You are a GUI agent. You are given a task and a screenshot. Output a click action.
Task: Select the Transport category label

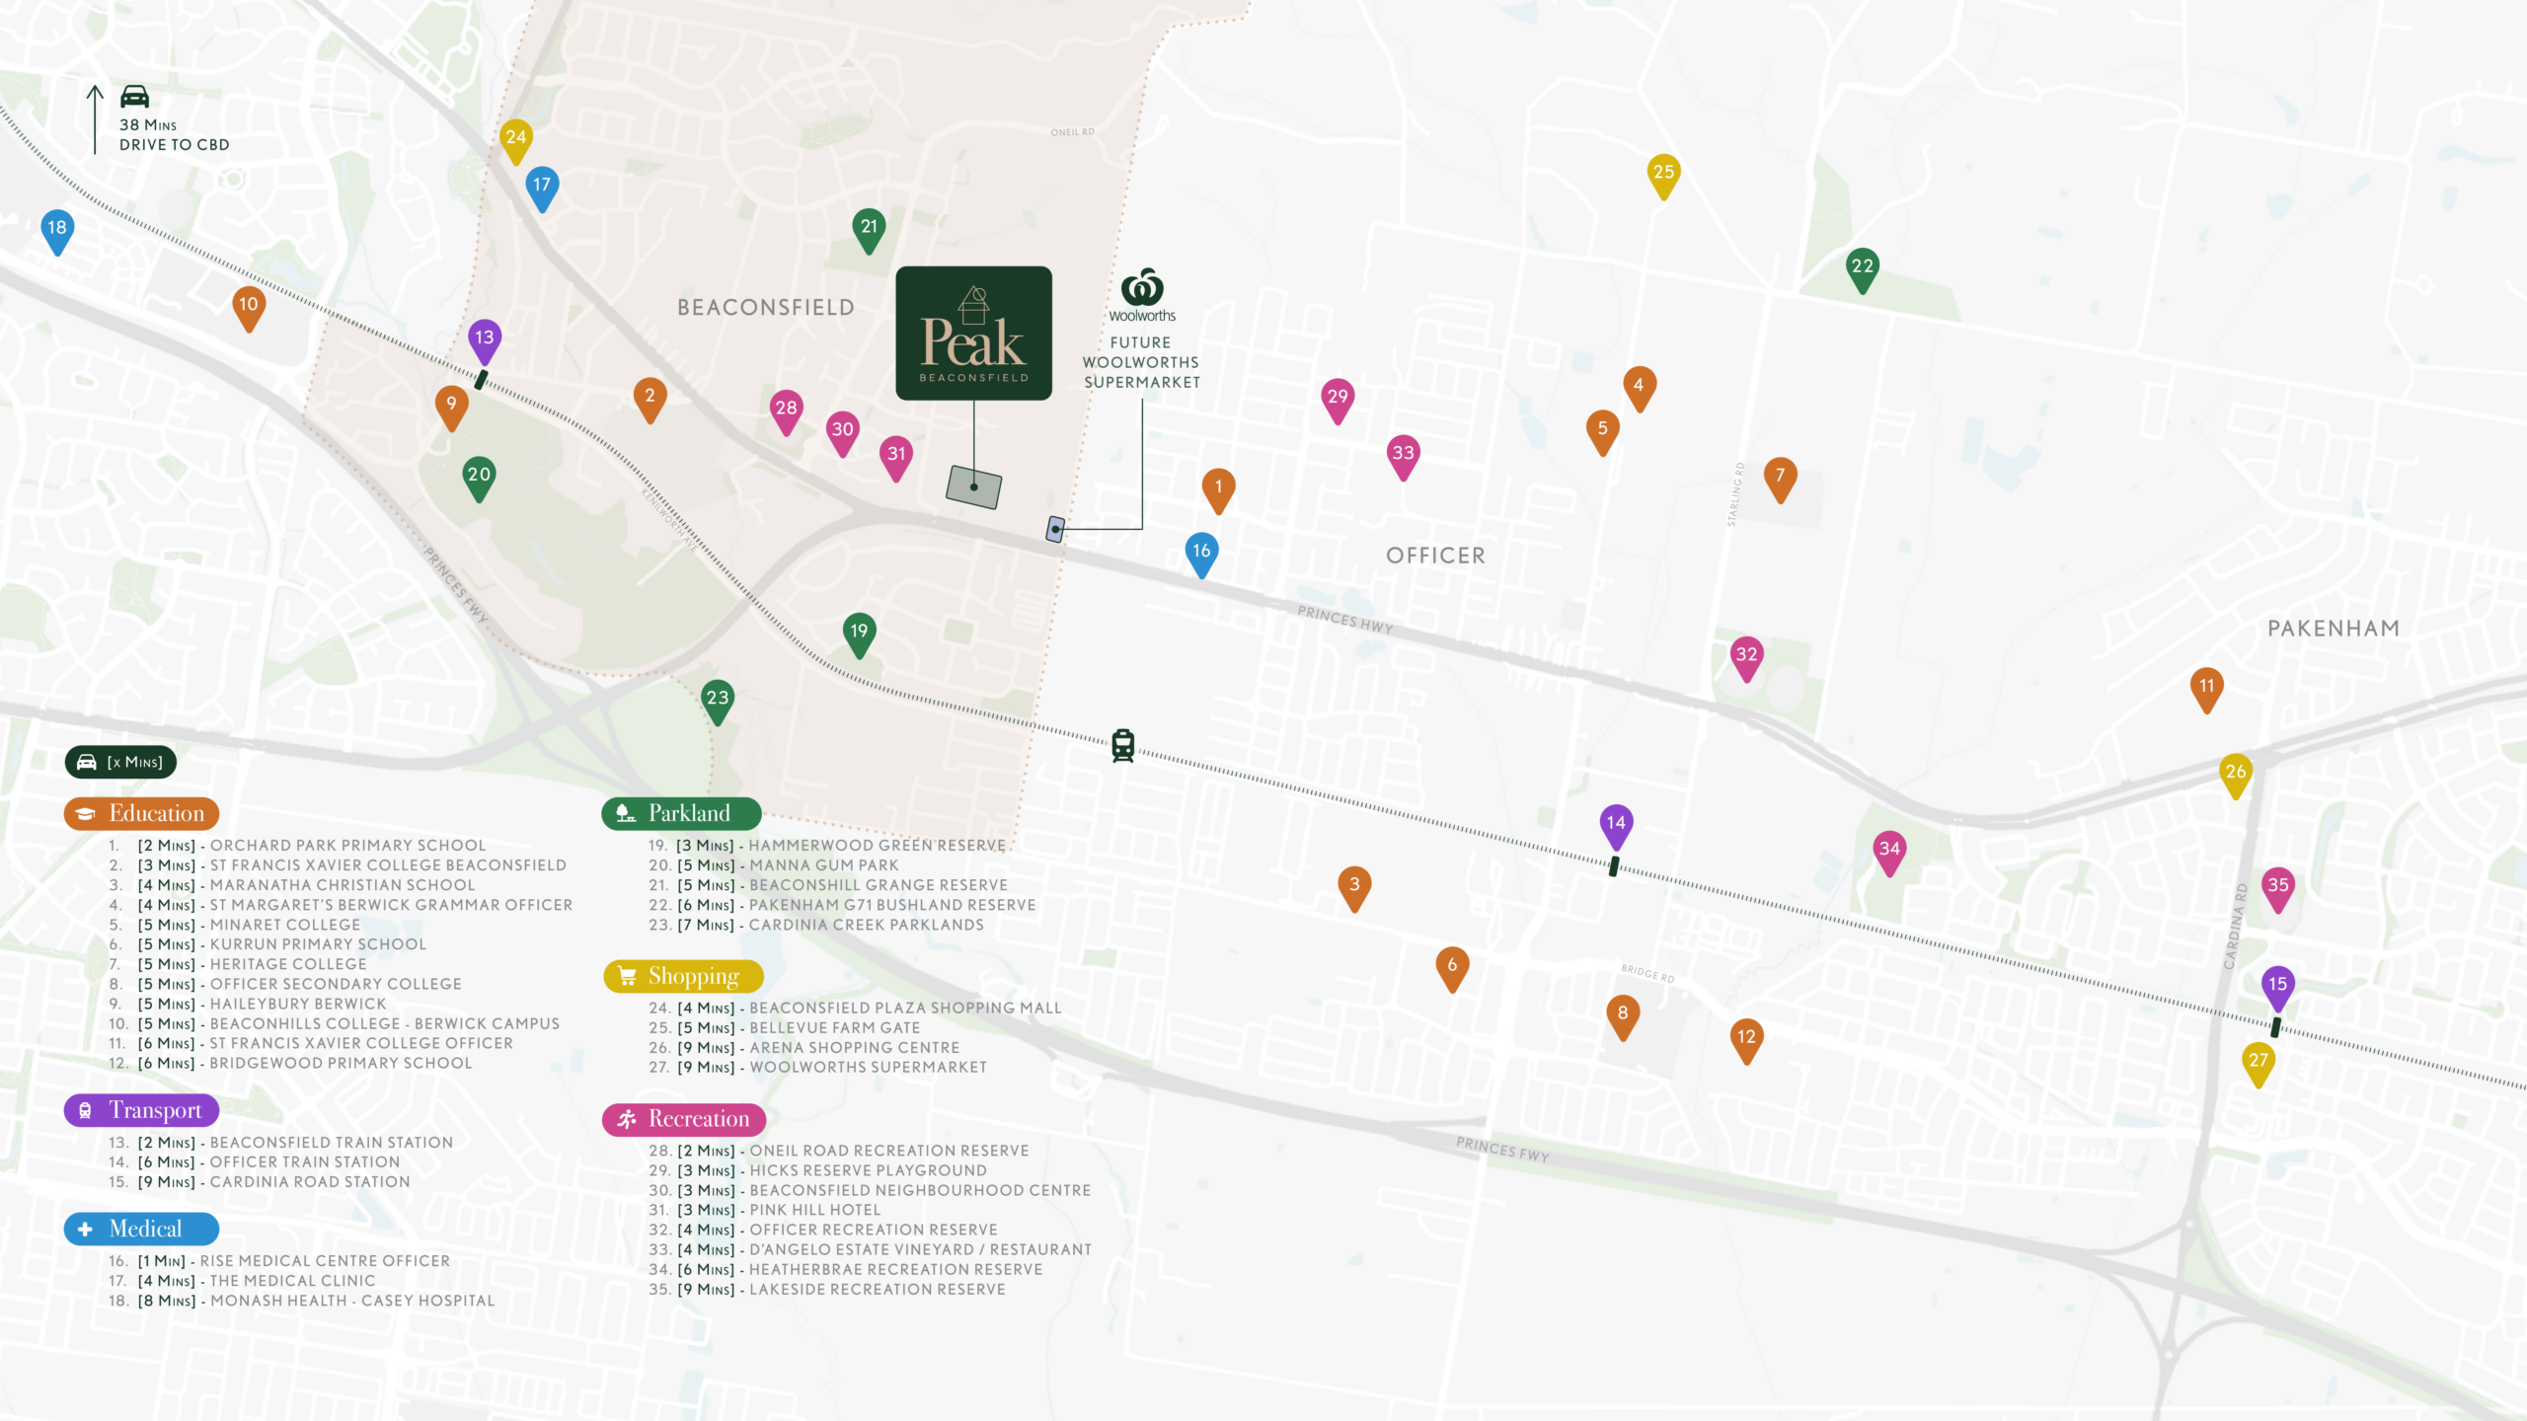tap(141, 1110)
